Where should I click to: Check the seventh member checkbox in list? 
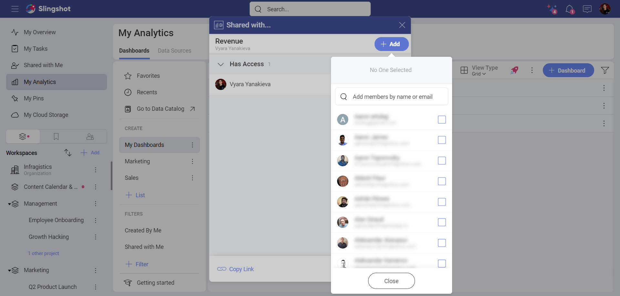tap(442, 243)
